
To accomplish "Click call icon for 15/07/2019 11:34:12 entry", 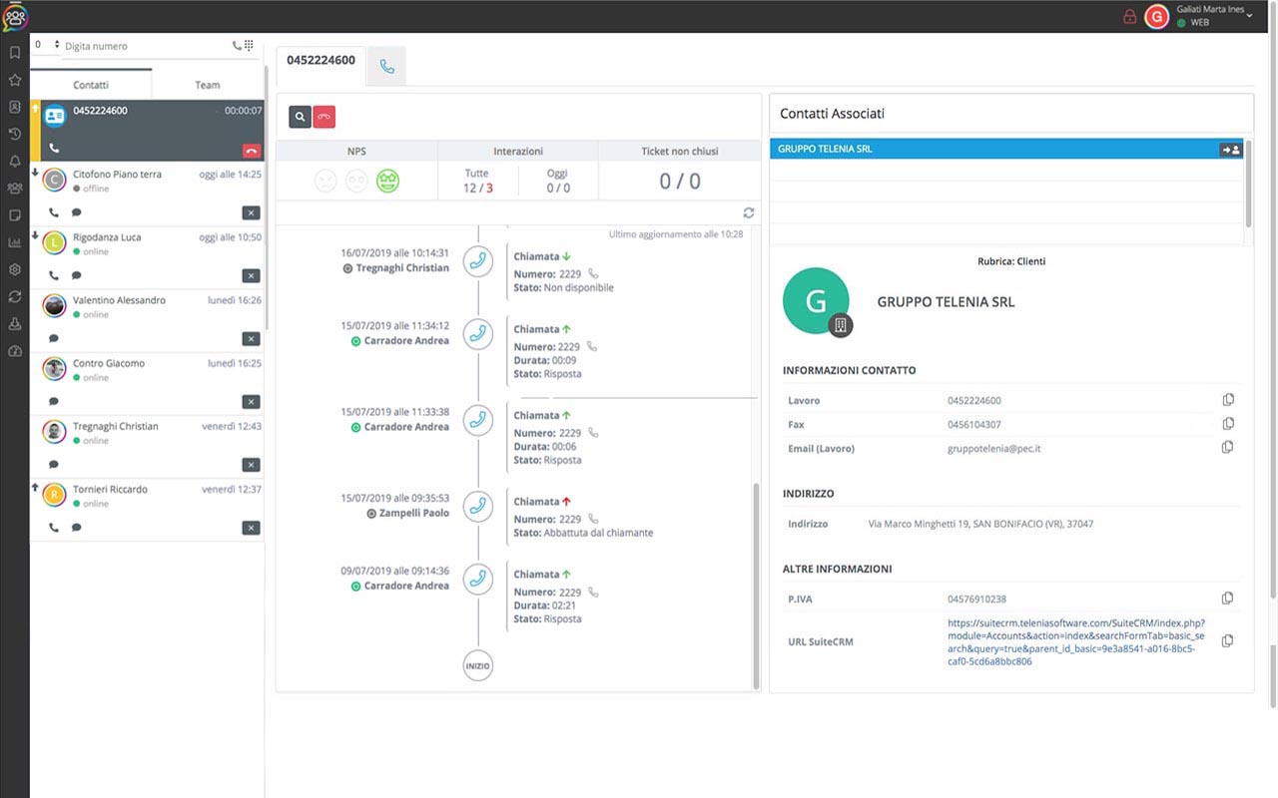I will click(x=478, y=334).
